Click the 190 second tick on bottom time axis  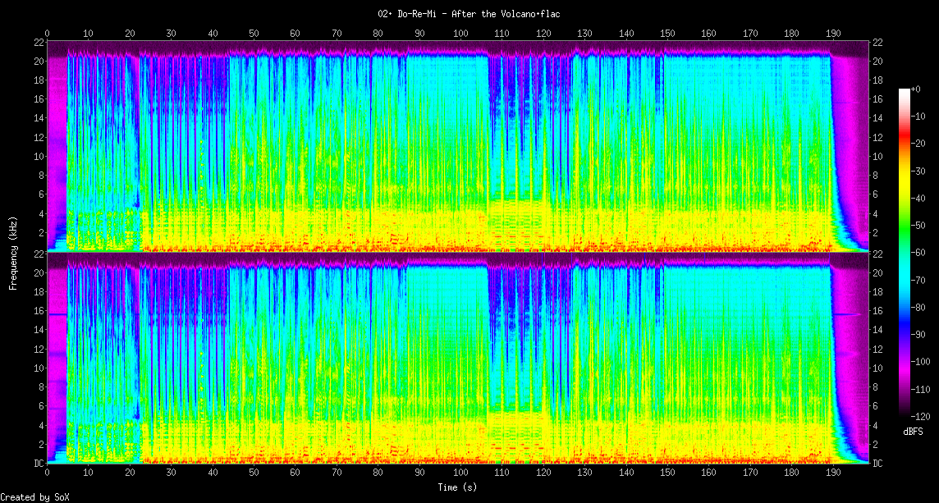[x=833, y=473]
